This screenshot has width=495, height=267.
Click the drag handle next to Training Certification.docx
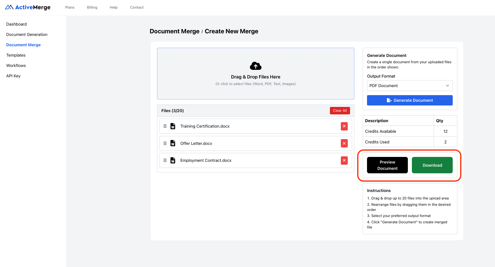coord(165,126)
